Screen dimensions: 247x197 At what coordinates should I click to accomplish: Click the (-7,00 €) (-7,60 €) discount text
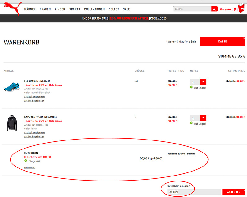pos(151,158)
